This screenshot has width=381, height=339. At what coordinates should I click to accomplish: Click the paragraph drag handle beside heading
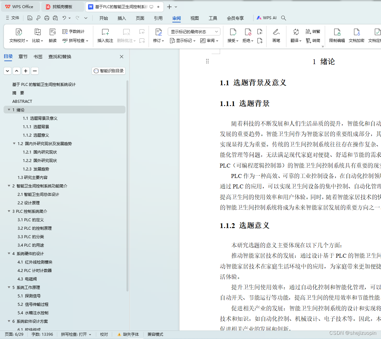[x=207, y=61]
